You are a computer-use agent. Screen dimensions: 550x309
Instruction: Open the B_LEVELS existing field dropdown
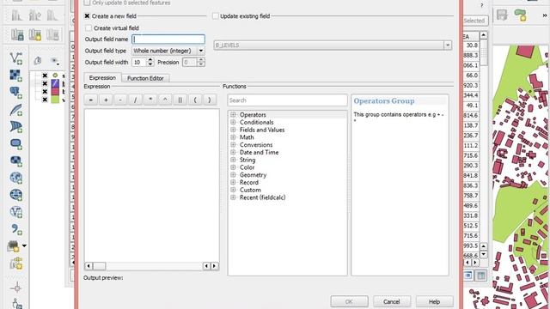pyautogui.click(x=333, y=45)
